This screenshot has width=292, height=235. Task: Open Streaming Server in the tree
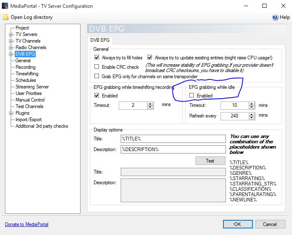(x=32, y=87)
